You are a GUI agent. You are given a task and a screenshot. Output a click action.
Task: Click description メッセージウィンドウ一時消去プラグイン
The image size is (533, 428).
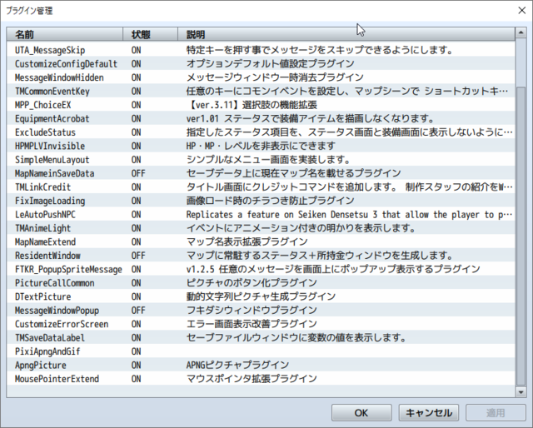coord(275,77)
